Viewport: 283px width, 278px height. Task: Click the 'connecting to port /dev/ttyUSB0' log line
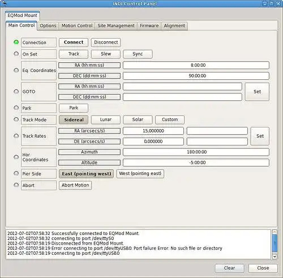click(x=63, y=253)
